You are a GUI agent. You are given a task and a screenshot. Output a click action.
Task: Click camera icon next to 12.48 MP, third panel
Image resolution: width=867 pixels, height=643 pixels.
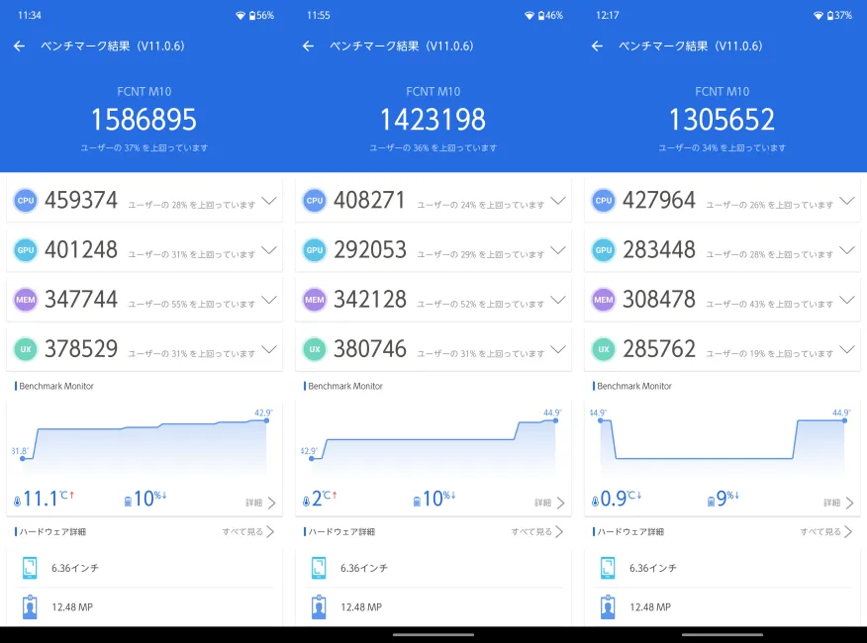608,607
